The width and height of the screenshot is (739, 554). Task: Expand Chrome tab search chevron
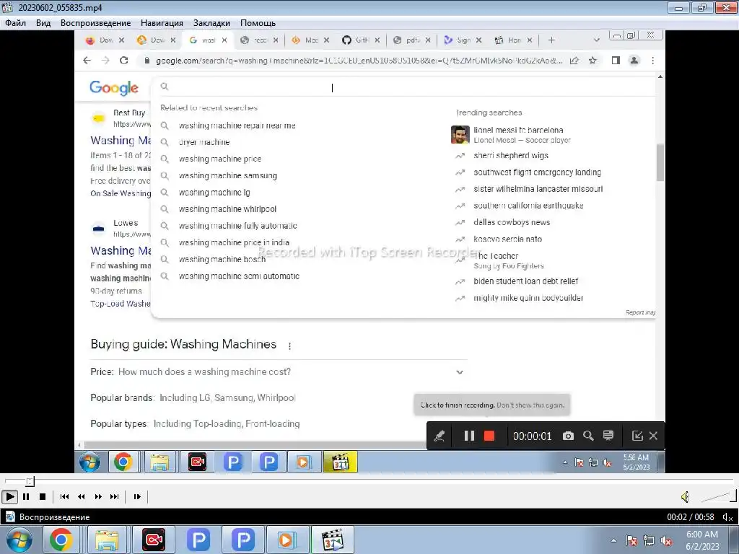(597, 40)
